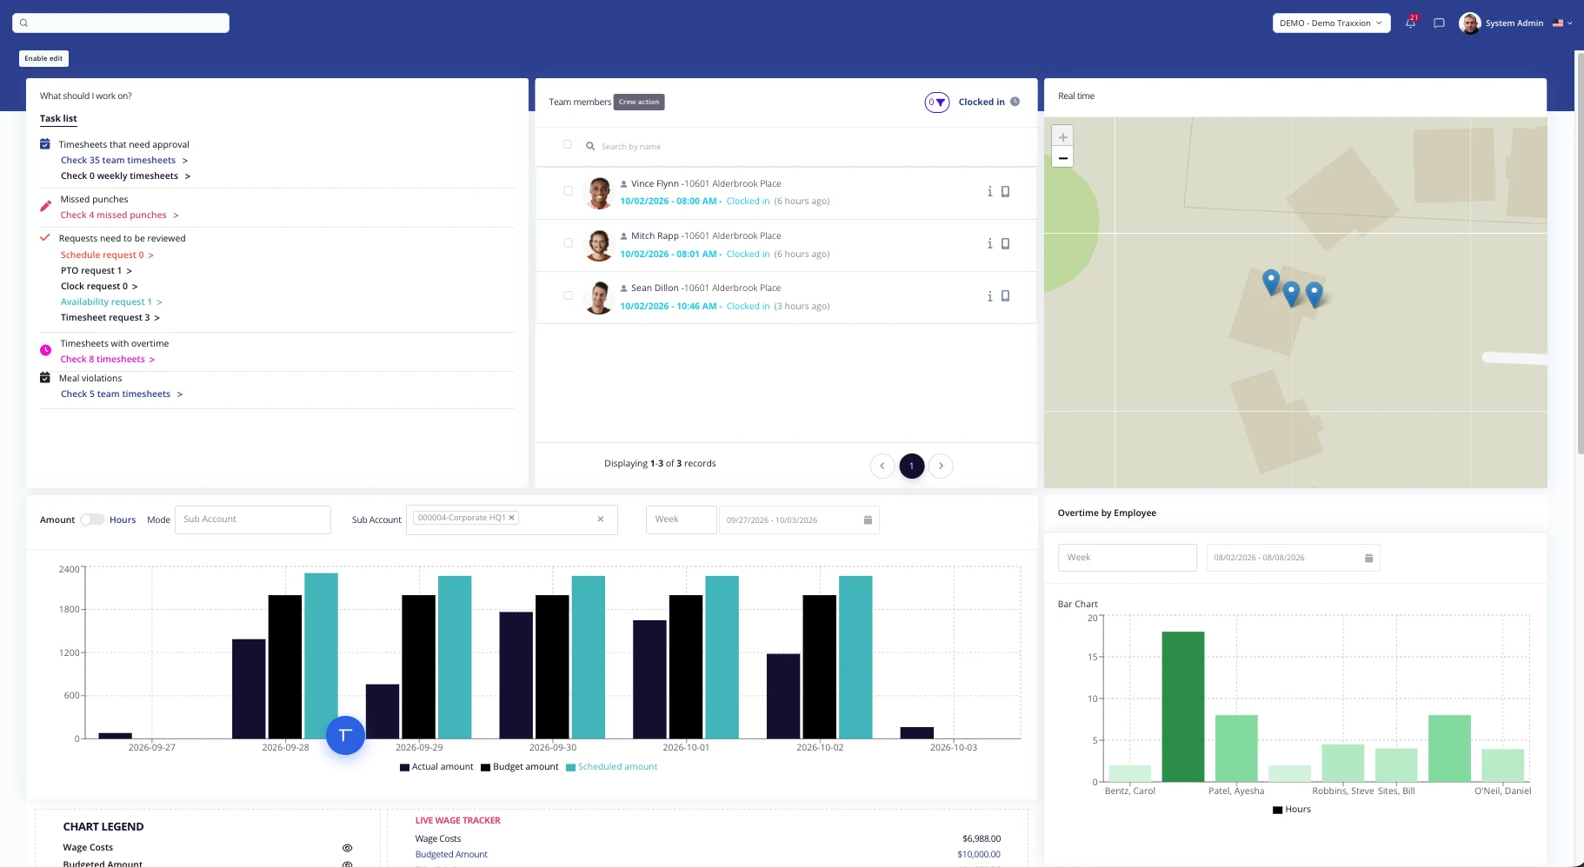Show info for Mitch Rapp
The image size is (1584, 867).
(x=989, y=243)
